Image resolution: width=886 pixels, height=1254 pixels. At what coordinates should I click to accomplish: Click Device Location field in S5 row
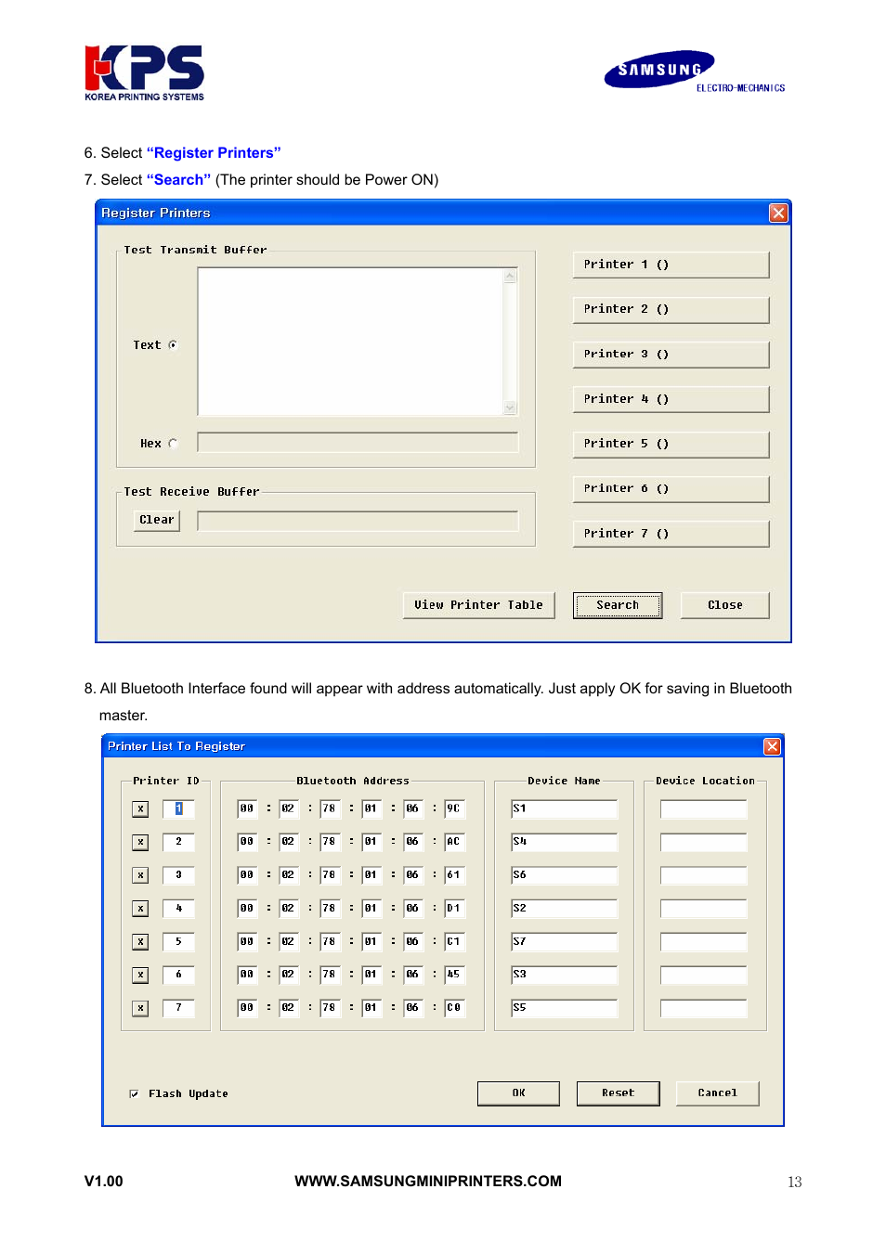(x=704, y=1007)
